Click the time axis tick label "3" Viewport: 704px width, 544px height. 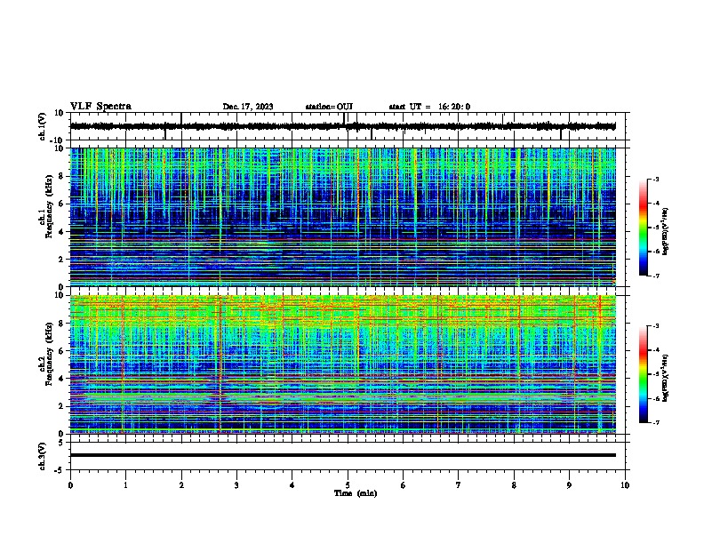click(x=236, y=485)
